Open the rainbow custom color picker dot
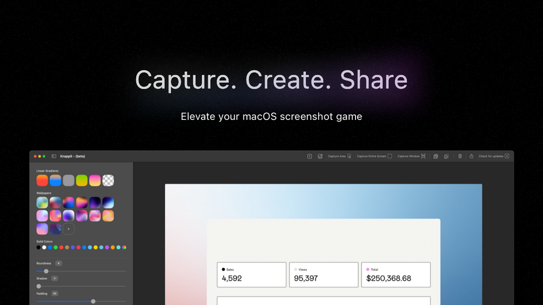This screenshot has width=543, height=305. [124, 247]
